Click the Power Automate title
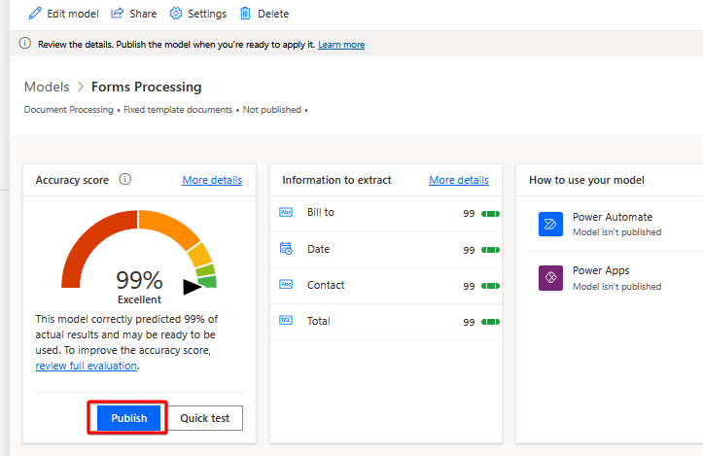703x456 pixels. [613, 217]
